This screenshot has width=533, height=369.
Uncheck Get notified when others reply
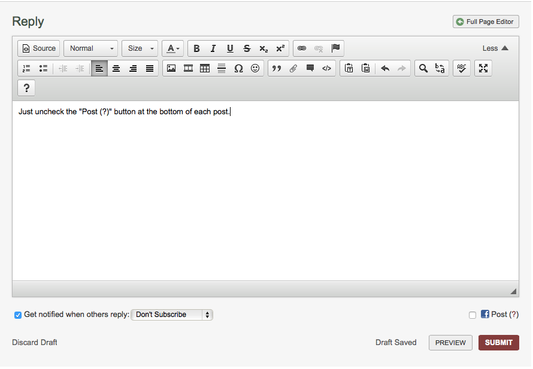click(18, 315)
